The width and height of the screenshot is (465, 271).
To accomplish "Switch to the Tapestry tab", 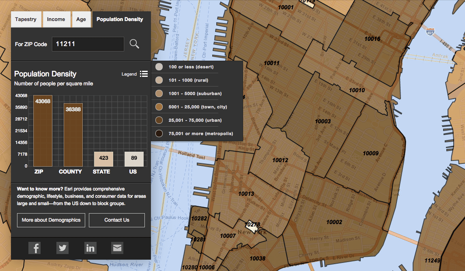I will (26, 19).
